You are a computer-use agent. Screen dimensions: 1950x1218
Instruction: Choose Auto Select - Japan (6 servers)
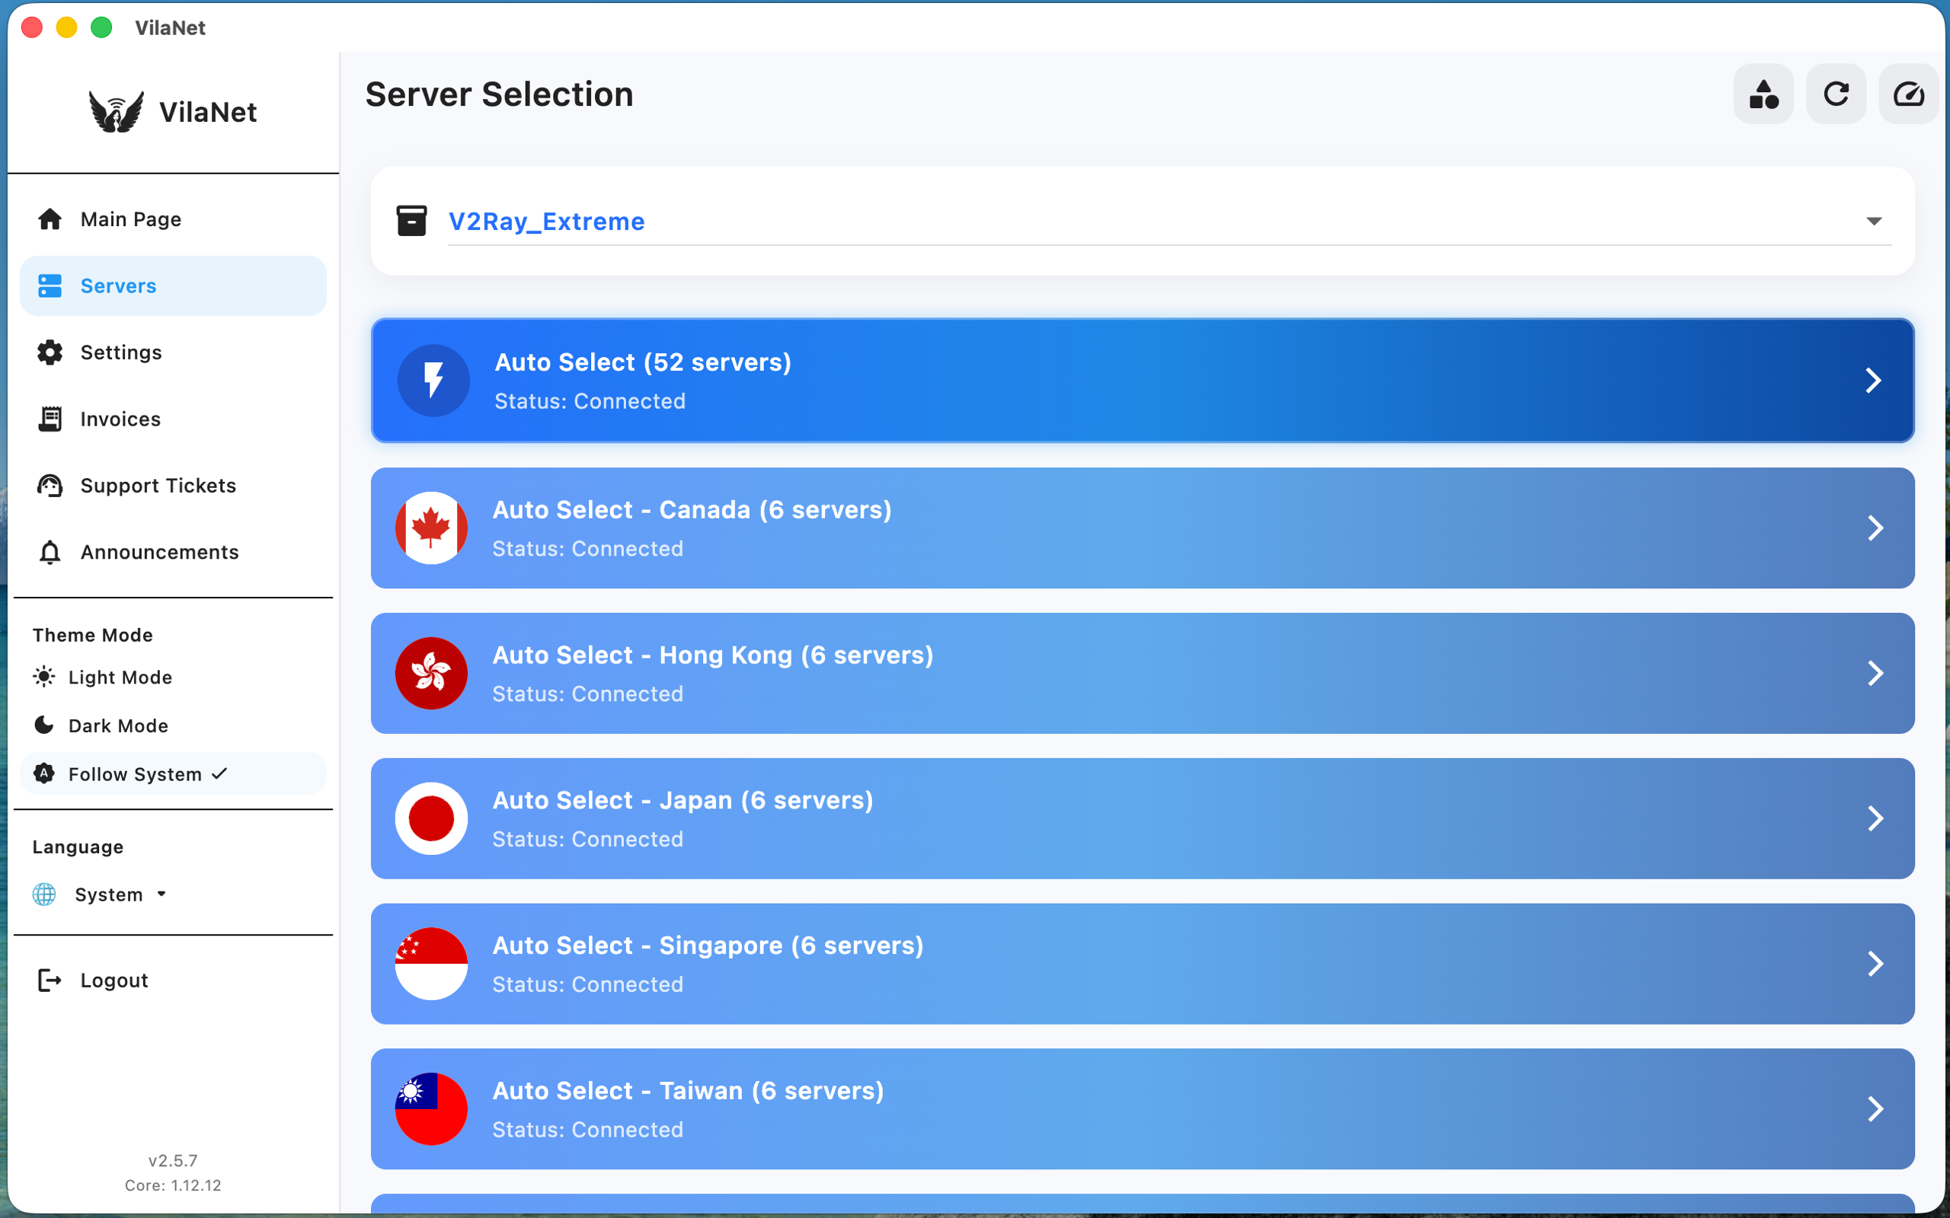click(1143, 818)
